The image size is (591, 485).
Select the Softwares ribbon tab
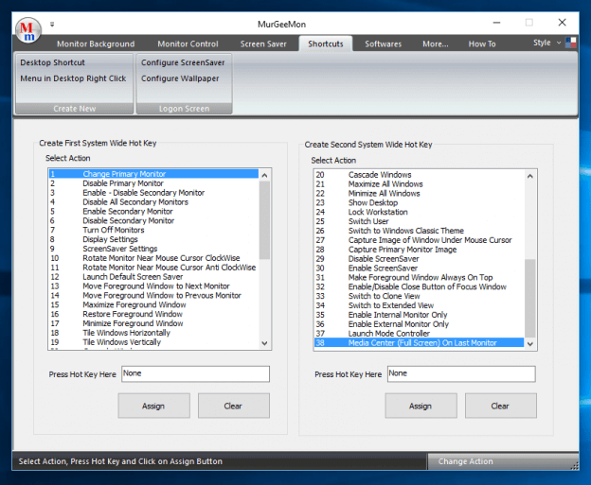point(383,43)
